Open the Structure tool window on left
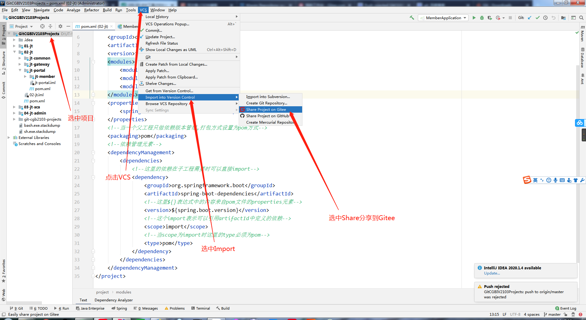The height and width of the screenshot is (320, 586). [x=3, y=63]
